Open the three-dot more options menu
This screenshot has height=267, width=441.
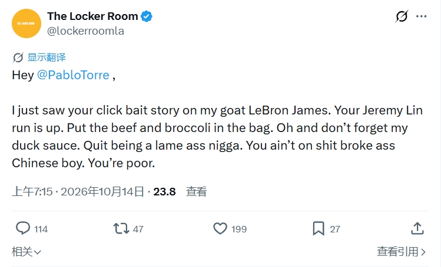pos(422,16)
